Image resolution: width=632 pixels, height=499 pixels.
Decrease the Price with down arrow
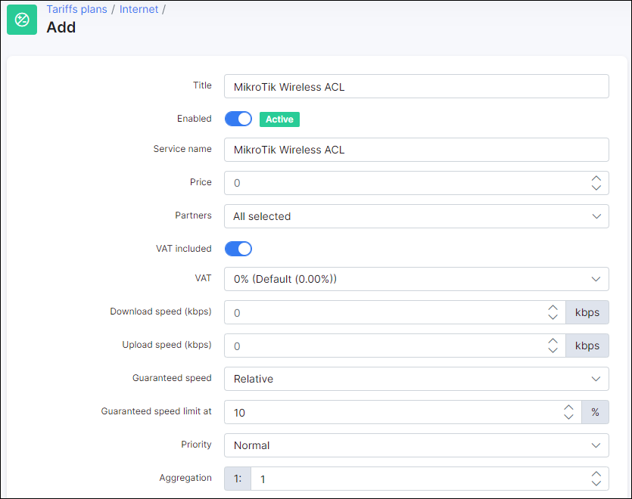596,188
